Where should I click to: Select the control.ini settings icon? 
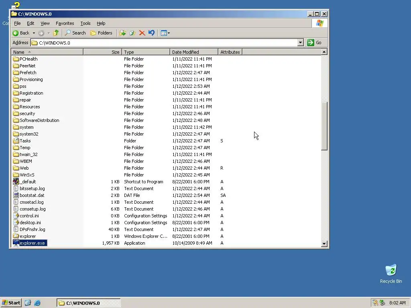(16, 215)
